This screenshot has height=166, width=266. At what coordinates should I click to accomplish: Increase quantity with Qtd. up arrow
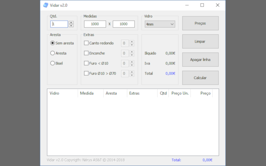(71, 23)
